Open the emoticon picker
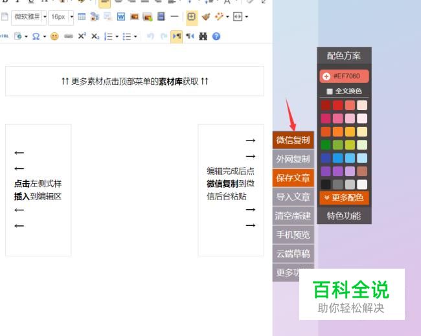The width and height of the screenshot is (421, 336). tap(54, 36)
